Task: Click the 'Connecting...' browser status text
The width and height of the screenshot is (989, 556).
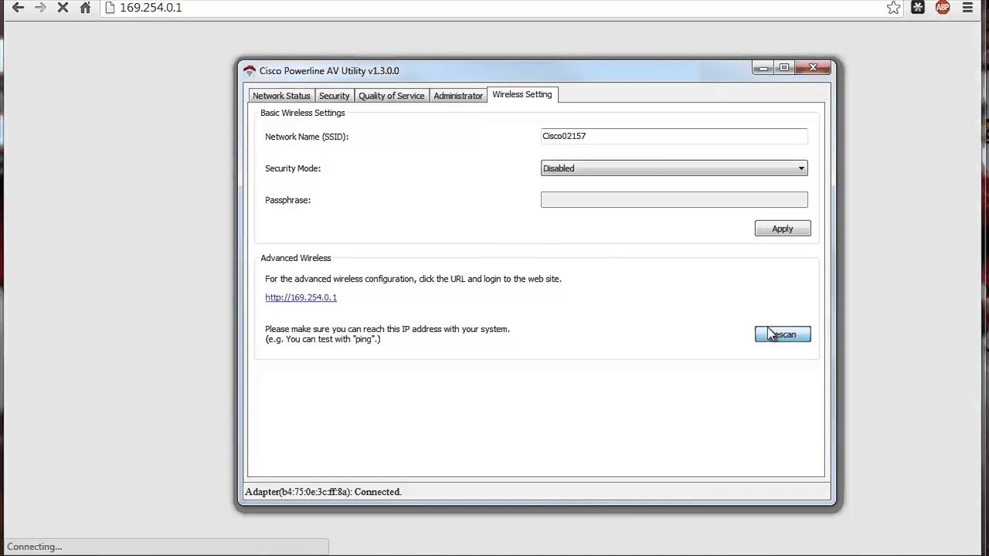Action: [34, 547]
